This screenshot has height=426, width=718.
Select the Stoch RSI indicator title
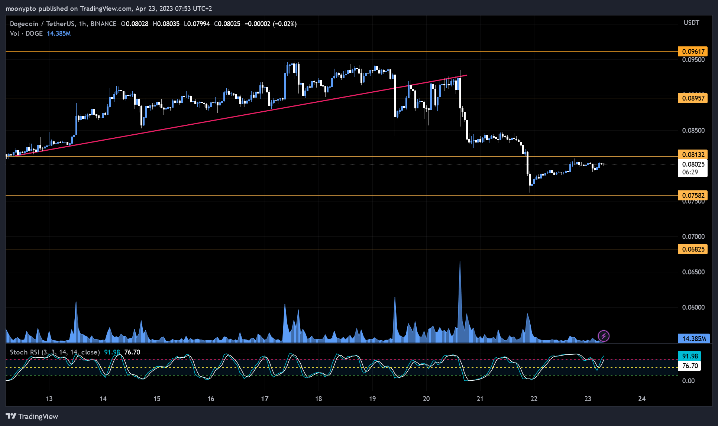(55, 352)
